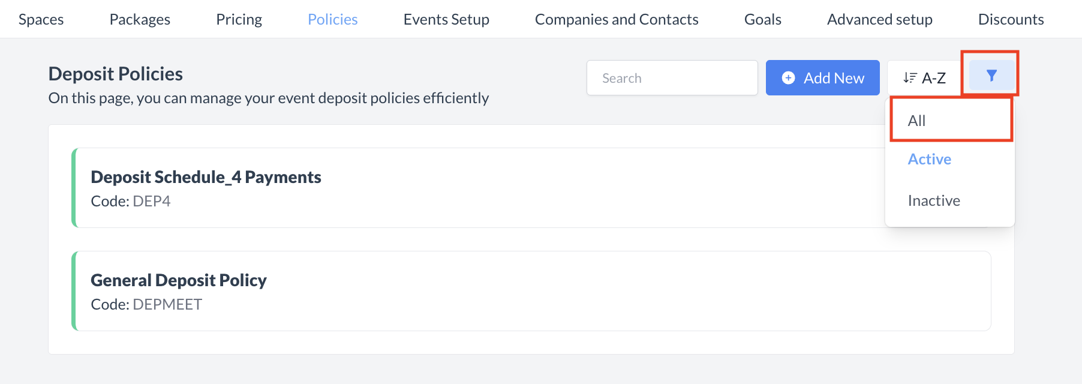
Task: Open the Companies and Contacts tab
Action: (x=617, y=19)
